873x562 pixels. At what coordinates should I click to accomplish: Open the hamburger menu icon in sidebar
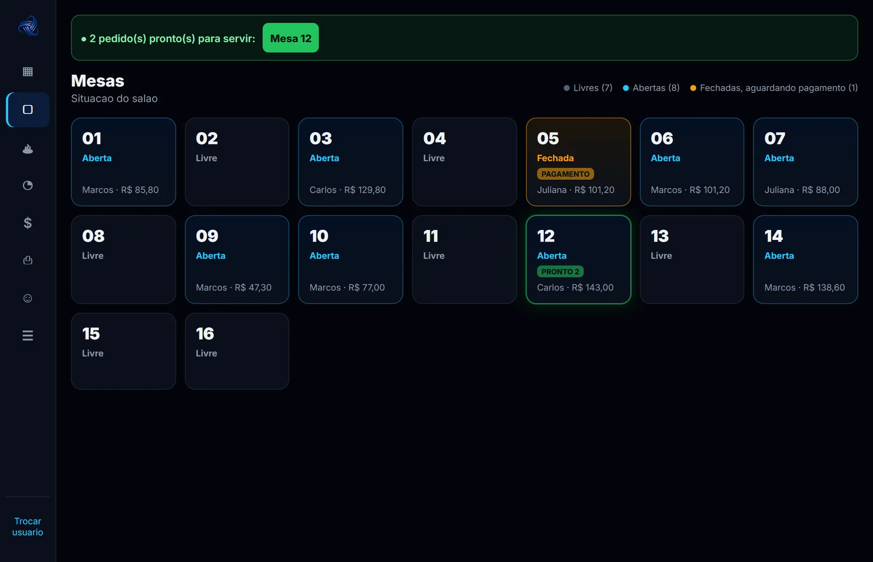click(x=28, y=336)
